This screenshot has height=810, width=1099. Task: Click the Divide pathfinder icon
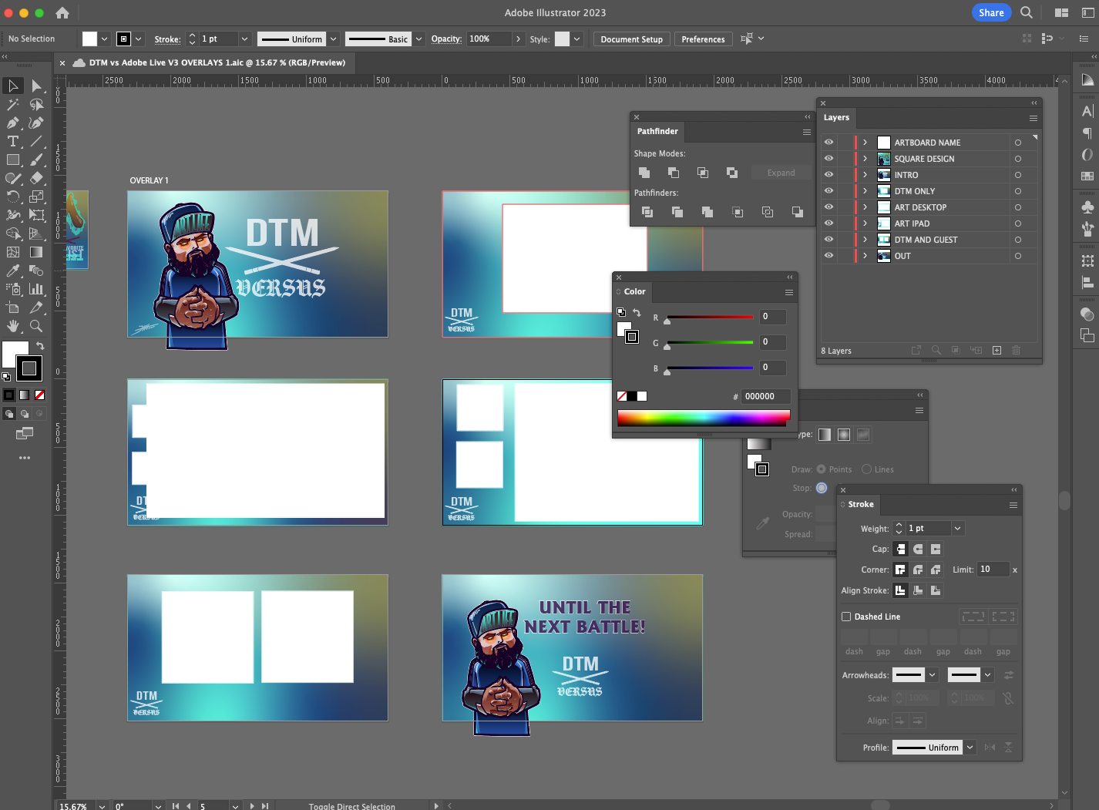tap(647, 212)
